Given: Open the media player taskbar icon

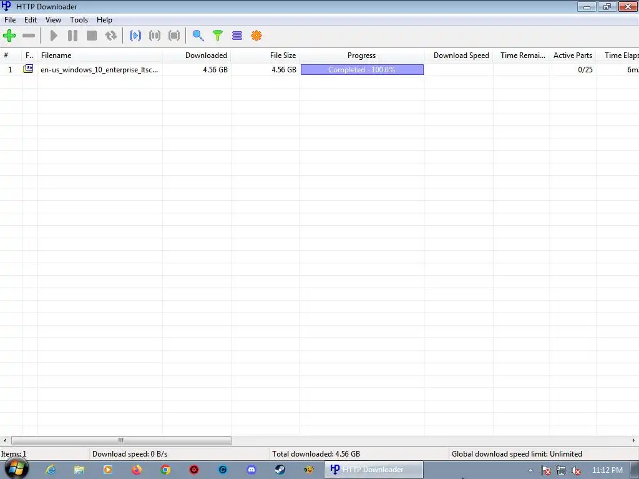Looking at the screenshot, I should click(108, 470).
